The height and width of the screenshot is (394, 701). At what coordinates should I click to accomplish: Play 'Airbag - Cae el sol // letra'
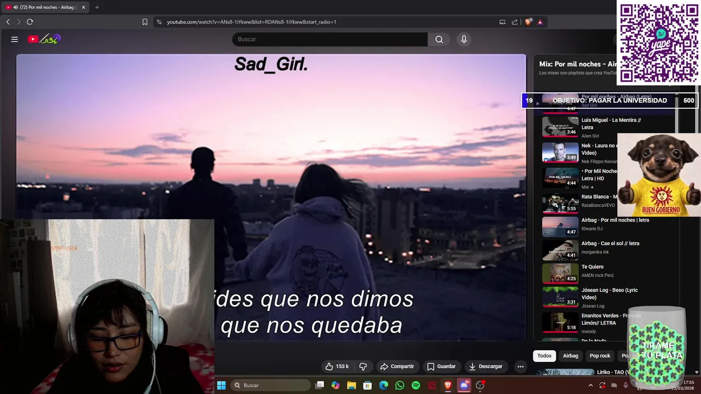point(610,244)
